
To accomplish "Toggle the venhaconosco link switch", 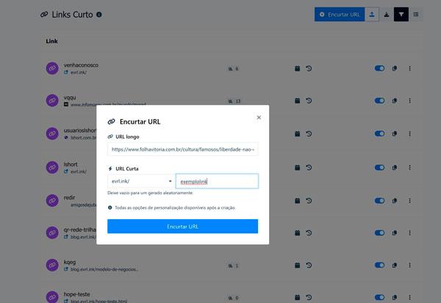I will click(379, 68).
